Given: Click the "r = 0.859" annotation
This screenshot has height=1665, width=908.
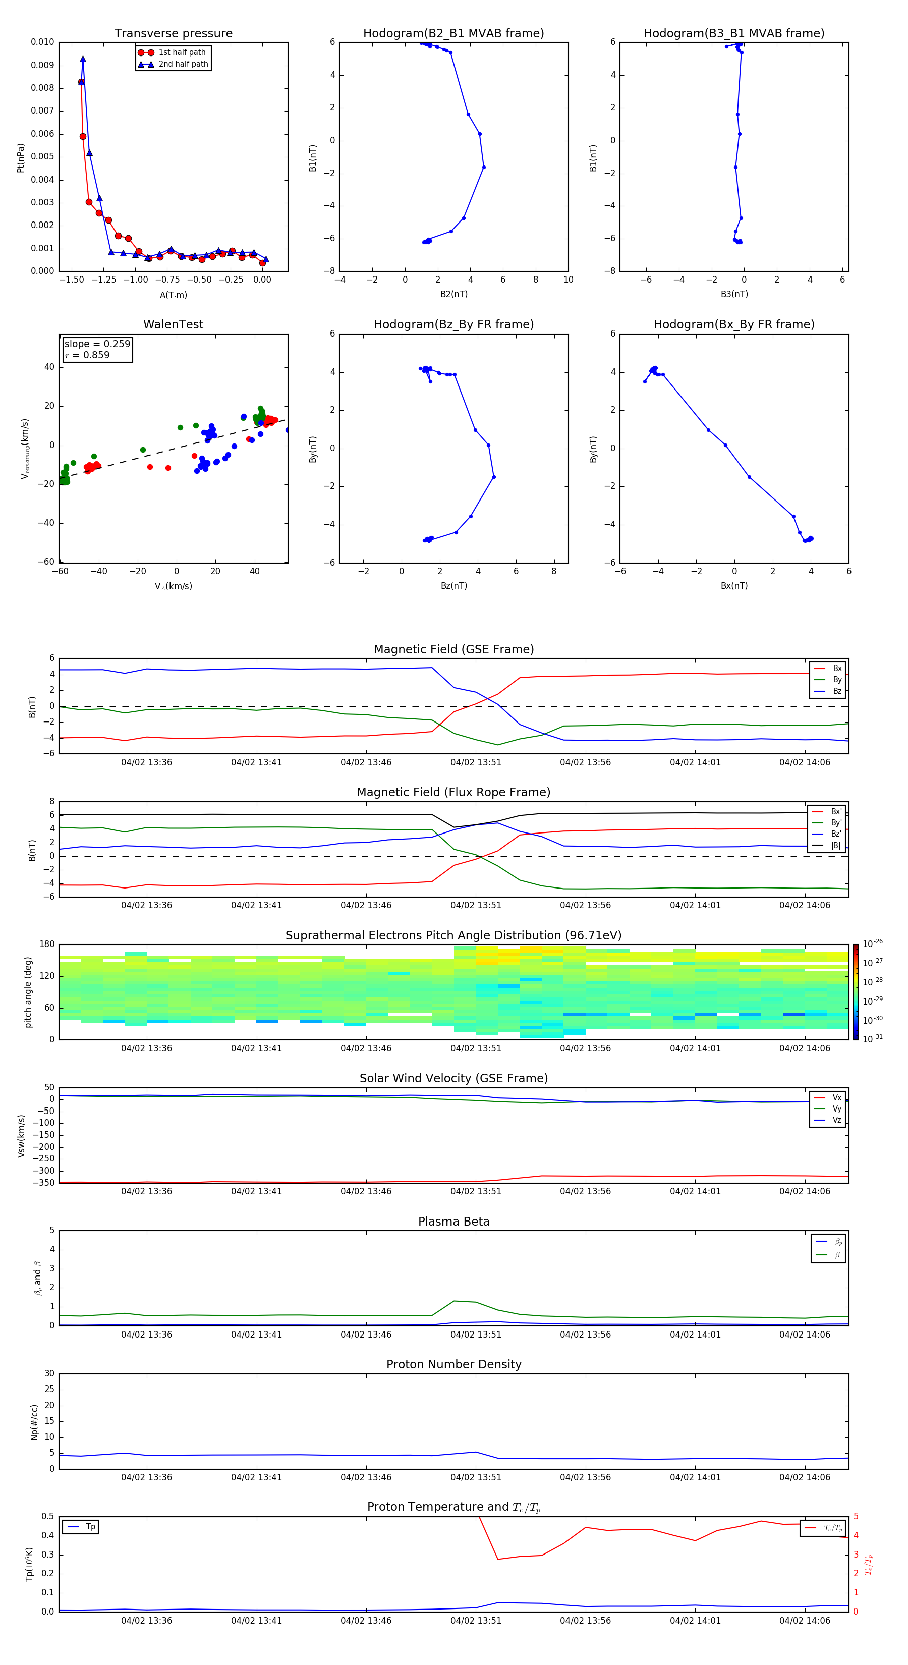Looking at the screenshot, I should pyautogui.click(x=87, y=355).
